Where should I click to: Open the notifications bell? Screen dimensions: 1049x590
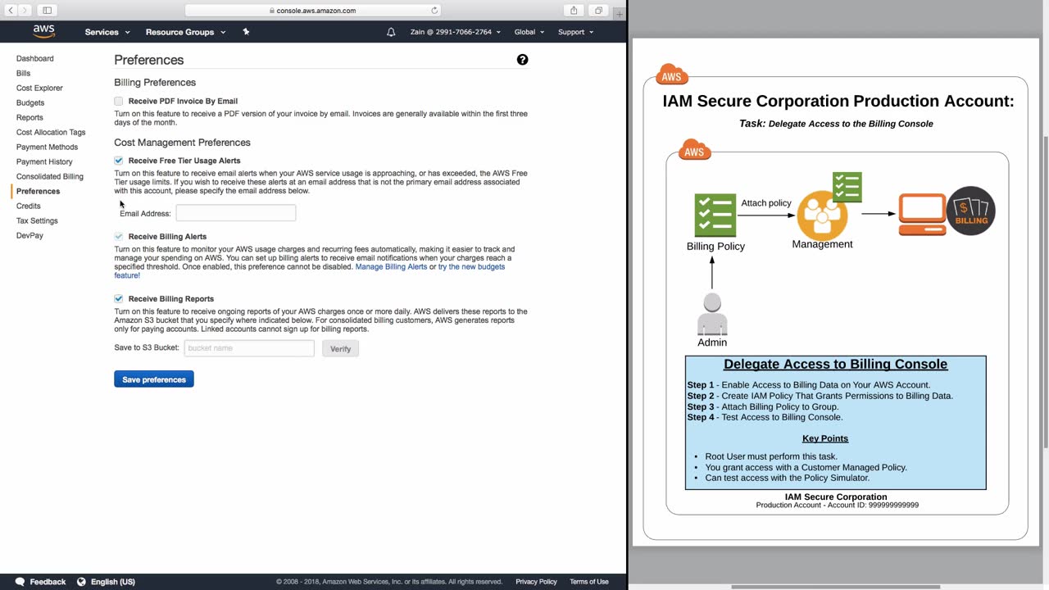pos(391,32)
